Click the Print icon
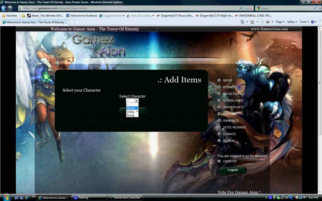This screenshot has width=322, height=201. point(268,22)
